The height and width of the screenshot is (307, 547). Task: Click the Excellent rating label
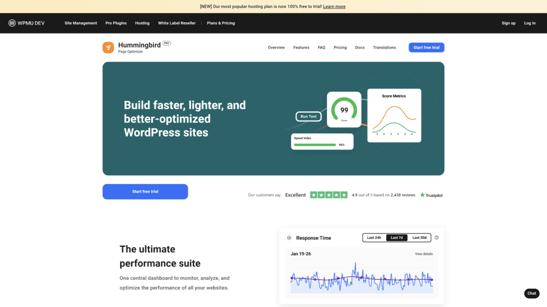295,195
